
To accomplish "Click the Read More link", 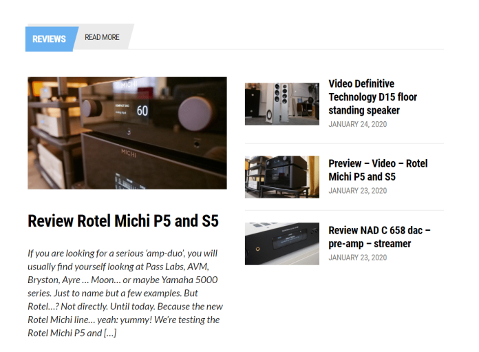I will pyautogui.click(x=102, y=37).
